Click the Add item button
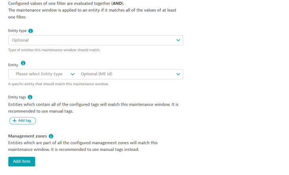 [22, 162]
